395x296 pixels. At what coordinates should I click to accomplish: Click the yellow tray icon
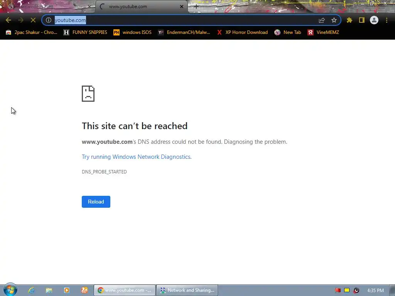(347, 290)
